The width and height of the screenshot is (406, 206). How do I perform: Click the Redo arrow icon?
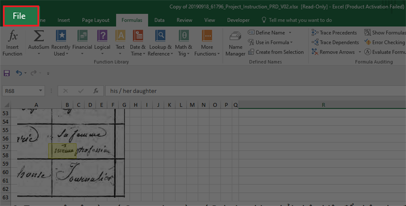tap(33, 73)
